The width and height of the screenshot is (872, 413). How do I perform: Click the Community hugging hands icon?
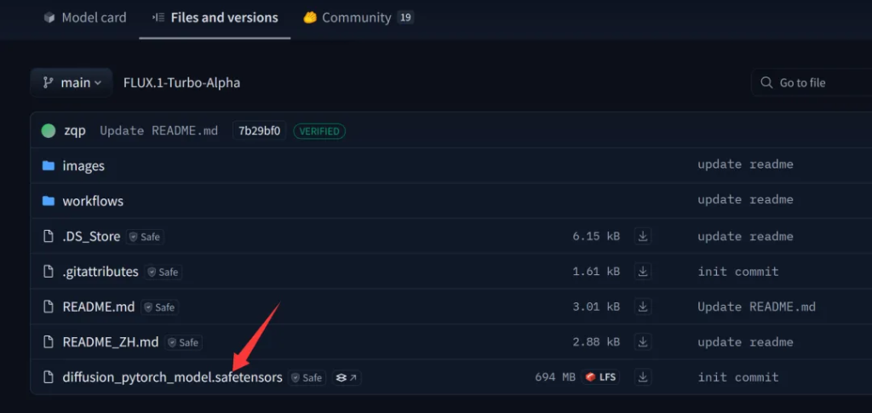309,18
